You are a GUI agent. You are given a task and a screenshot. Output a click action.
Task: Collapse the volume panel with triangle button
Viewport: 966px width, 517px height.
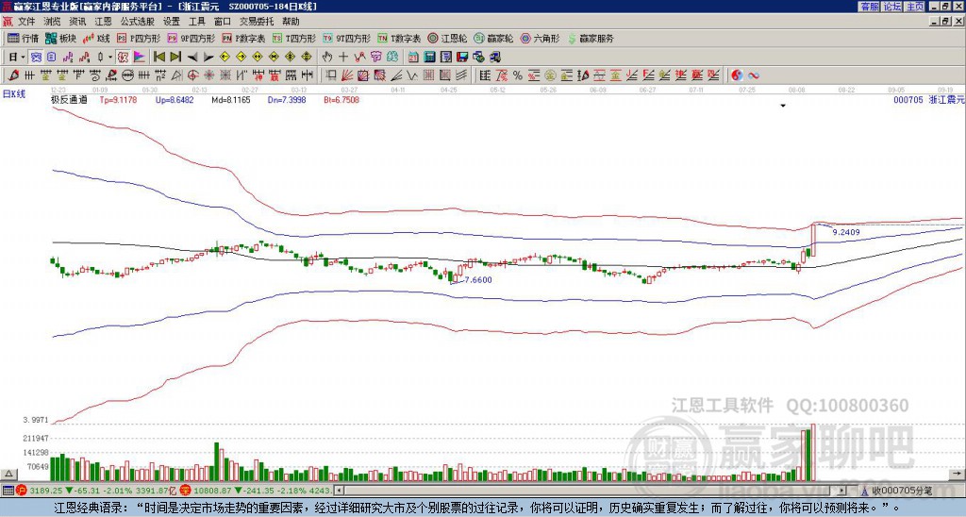tap(8, 474)
